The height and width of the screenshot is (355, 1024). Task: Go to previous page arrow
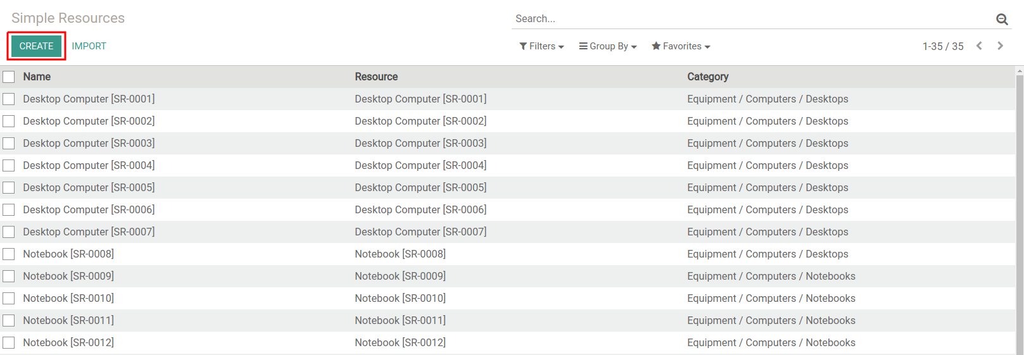[x=979, y=46]
